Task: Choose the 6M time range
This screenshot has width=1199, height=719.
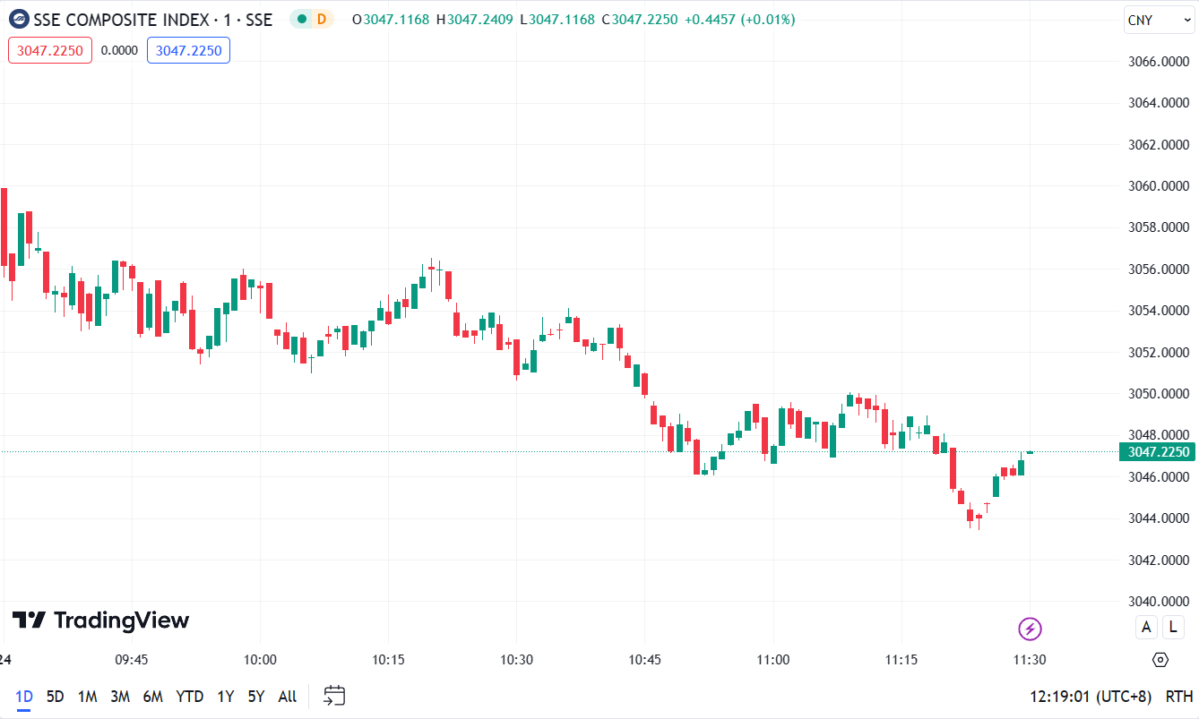Action: tap(152, 697)
